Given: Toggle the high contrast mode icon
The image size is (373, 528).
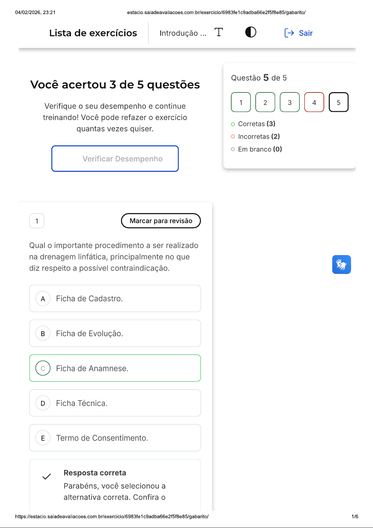Looking at the screenshot, I should pyautogui.click(x=251, y=32).
